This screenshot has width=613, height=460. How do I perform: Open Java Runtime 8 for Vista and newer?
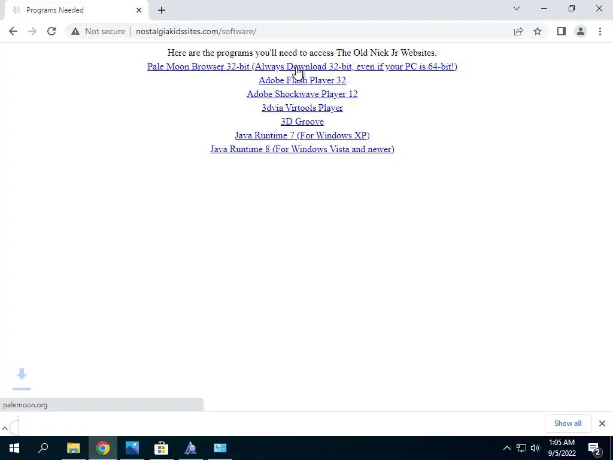click(302, 149)
